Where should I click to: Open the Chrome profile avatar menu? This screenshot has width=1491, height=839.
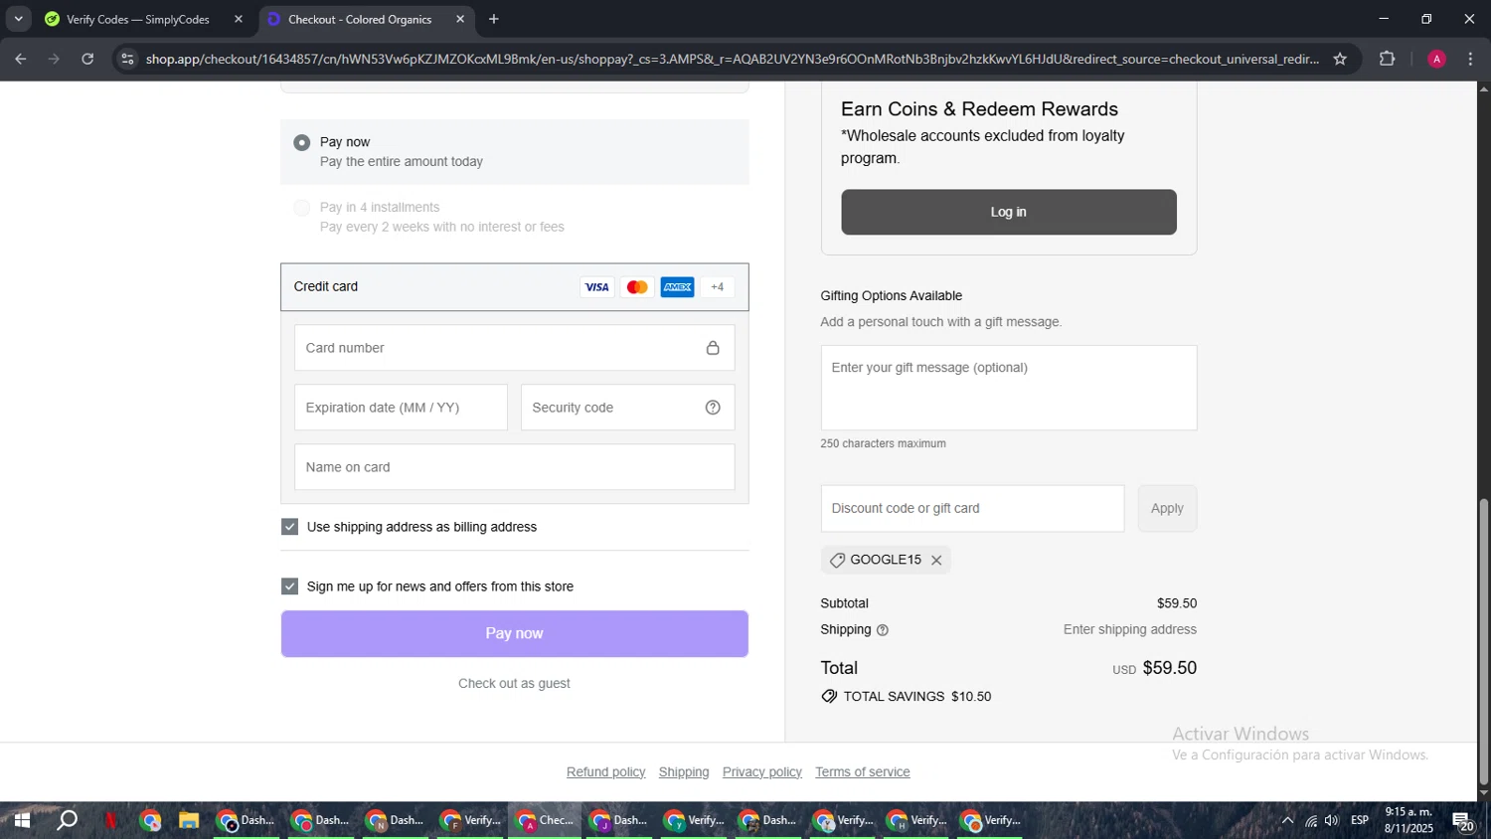pos(1436,59)
